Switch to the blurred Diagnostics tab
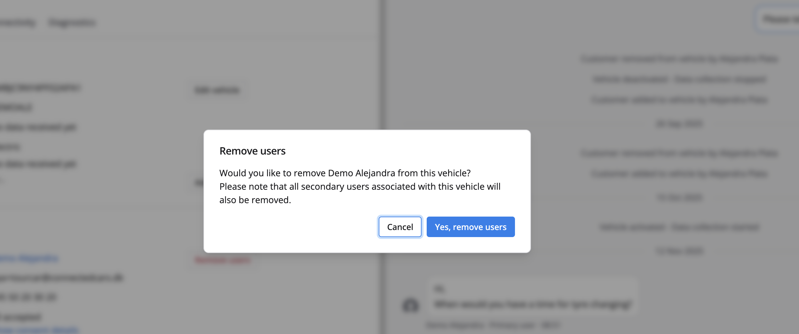 72,23
